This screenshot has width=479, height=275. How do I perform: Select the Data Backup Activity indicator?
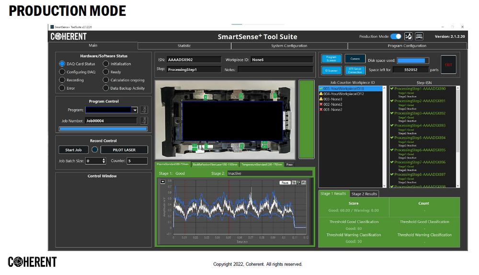click(106, 88)
